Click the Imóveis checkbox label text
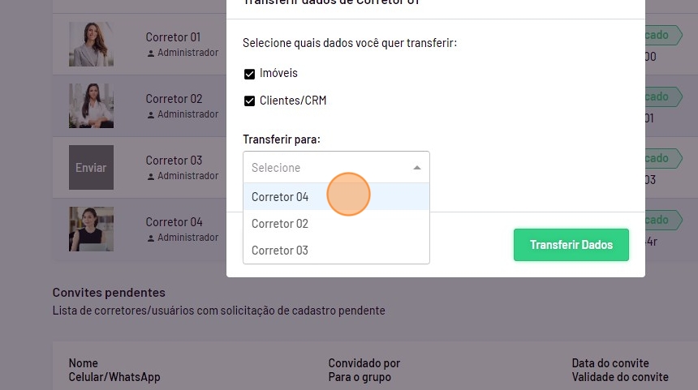698x390 pixels. pyautogui.click(x=278, y=74)
